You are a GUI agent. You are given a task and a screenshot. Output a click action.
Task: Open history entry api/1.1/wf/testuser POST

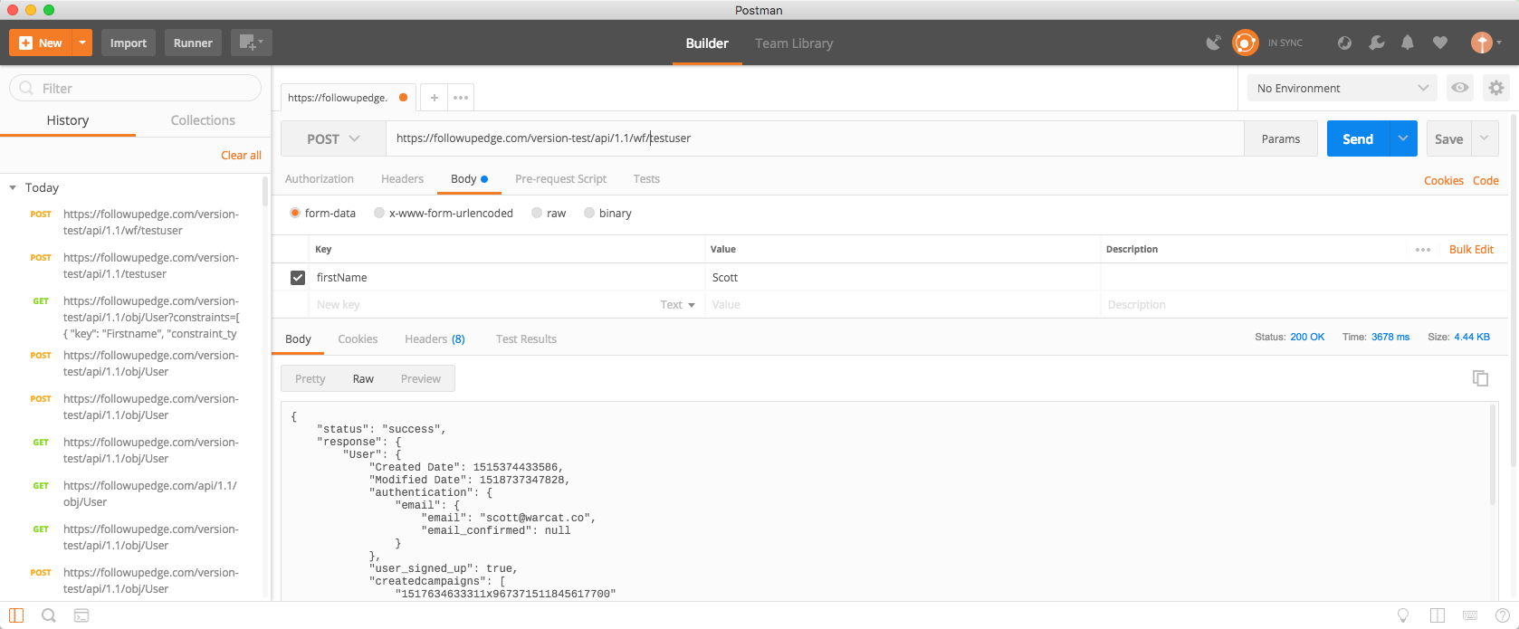pos(150,223)
